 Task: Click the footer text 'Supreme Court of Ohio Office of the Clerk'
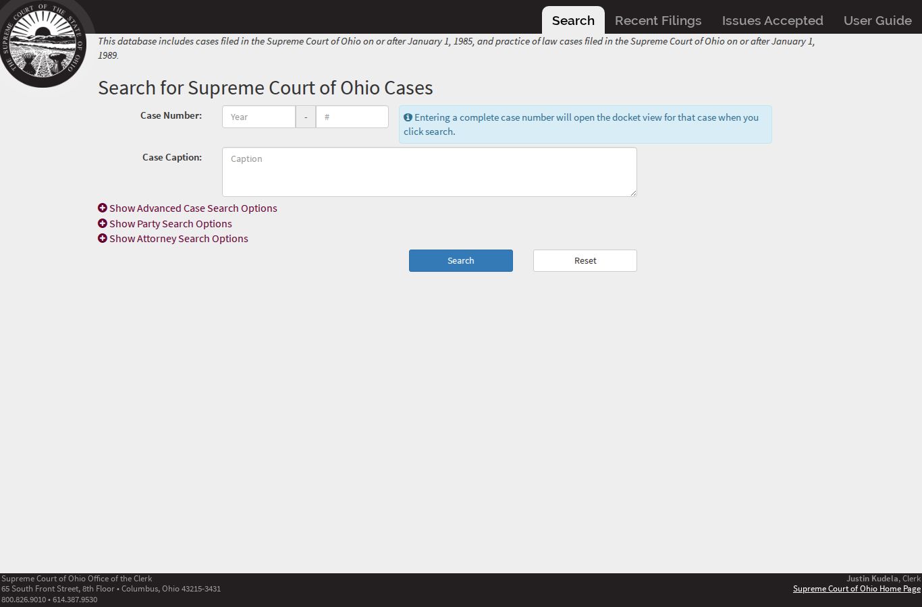click(x=77, y=579)
